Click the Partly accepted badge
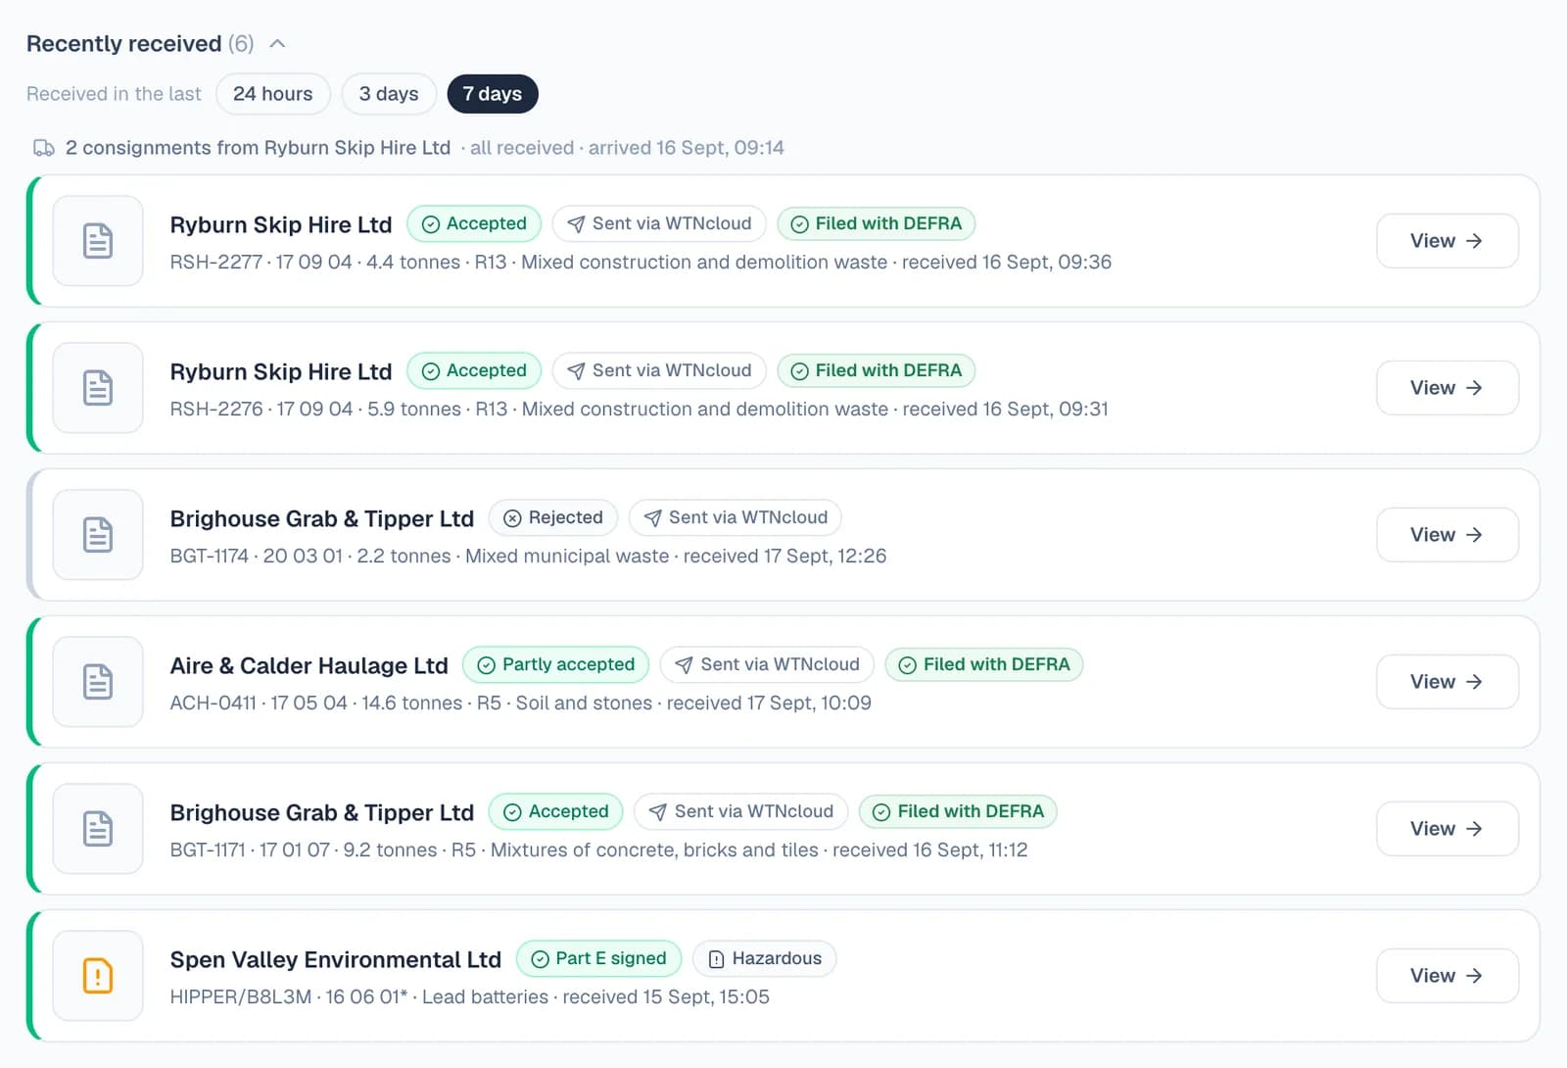 (555, 664)
